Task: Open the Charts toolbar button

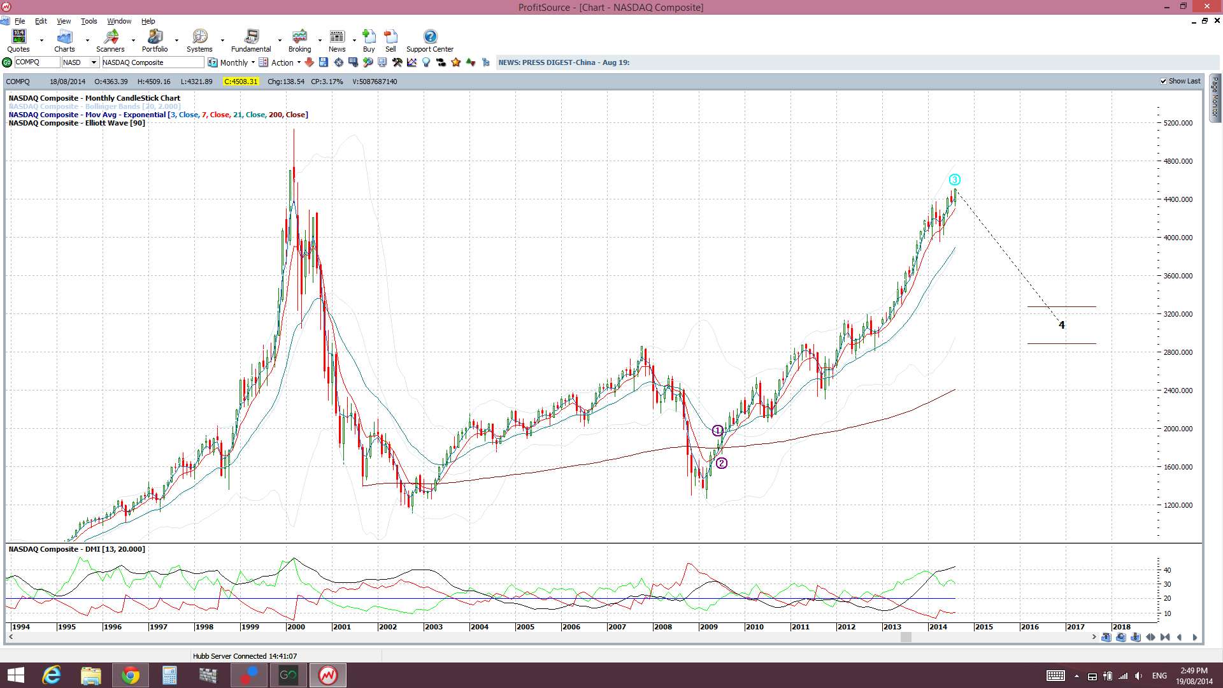Action: point(64,41)
